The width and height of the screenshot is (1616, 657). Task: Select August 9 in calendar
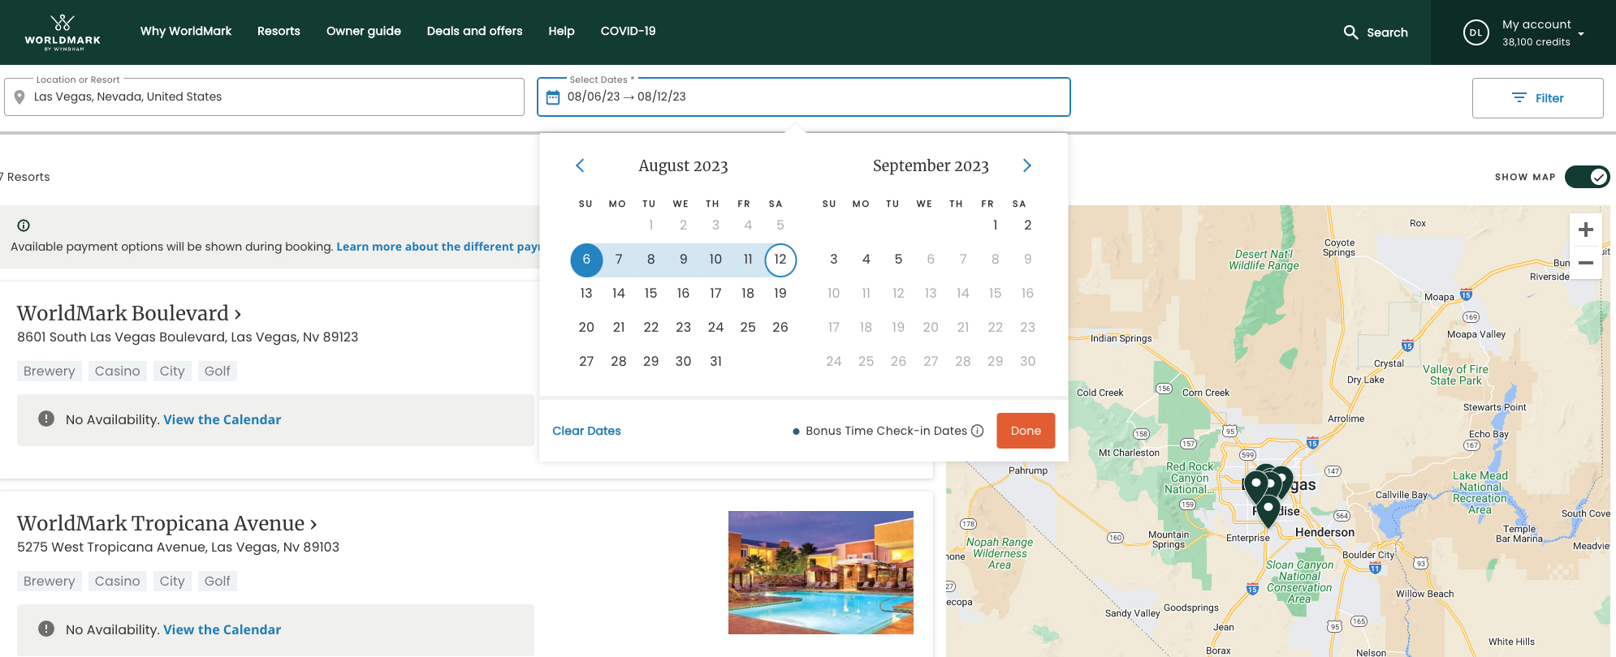(x=684, y=260)
